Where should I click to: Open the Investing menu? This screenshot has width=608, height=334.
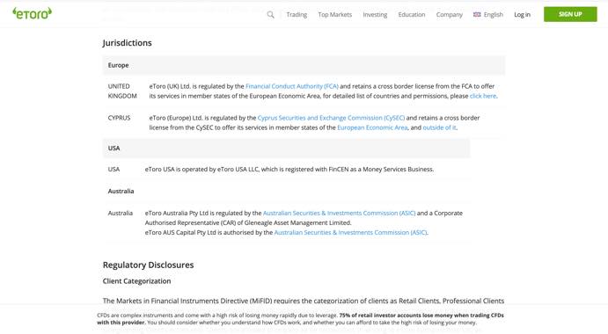[375, 15]
